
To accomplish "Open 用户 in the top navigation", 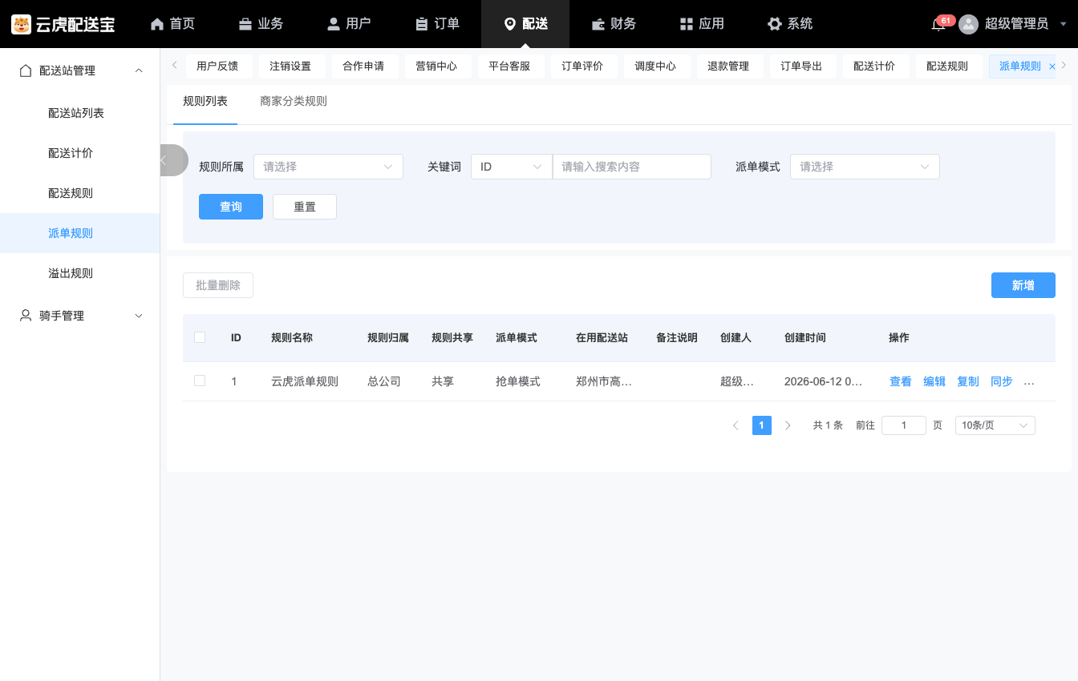I will [349, 24].
